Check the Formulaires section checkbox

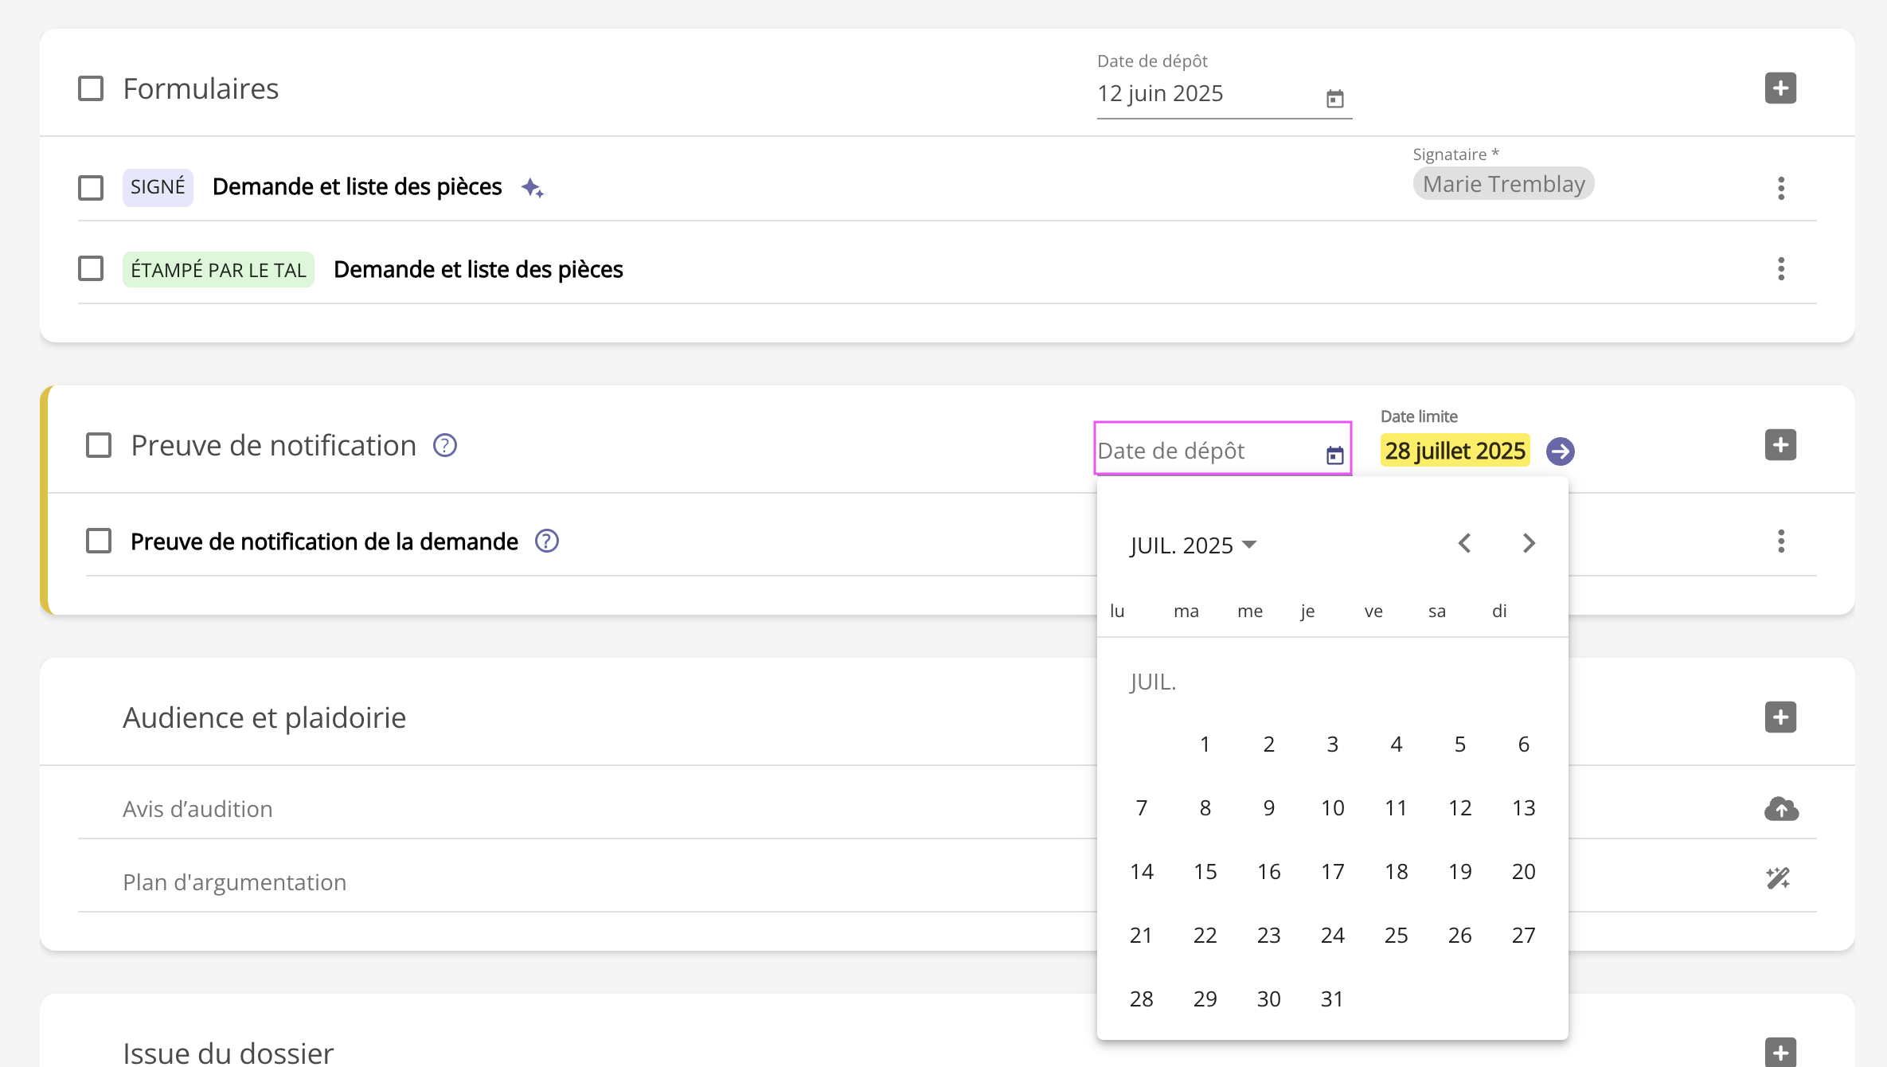[x=91, y=88]
